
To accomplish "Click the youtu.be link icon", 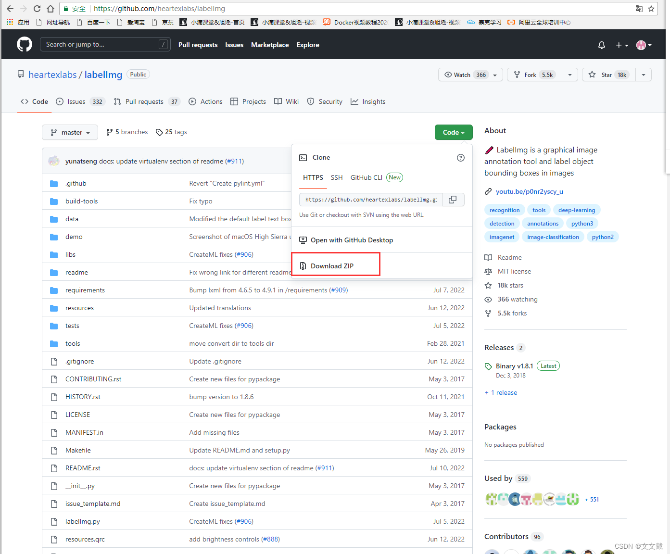I will (488, 191).
